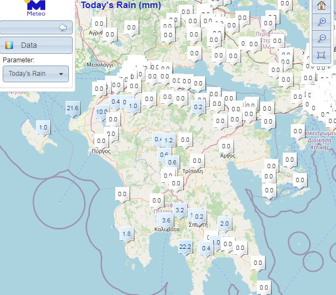Image resolution: width=336 pixels, height=295 pixels.
Task: Select the zoom-to-box extent tool
Action: (321, 54)
